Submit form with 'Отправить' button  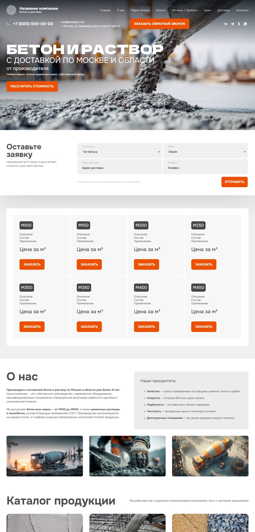234,182
